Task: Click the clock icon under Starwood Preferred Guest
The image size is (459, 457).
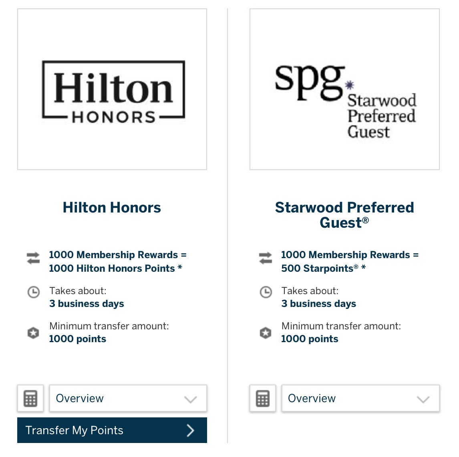Action: [266, 292]
